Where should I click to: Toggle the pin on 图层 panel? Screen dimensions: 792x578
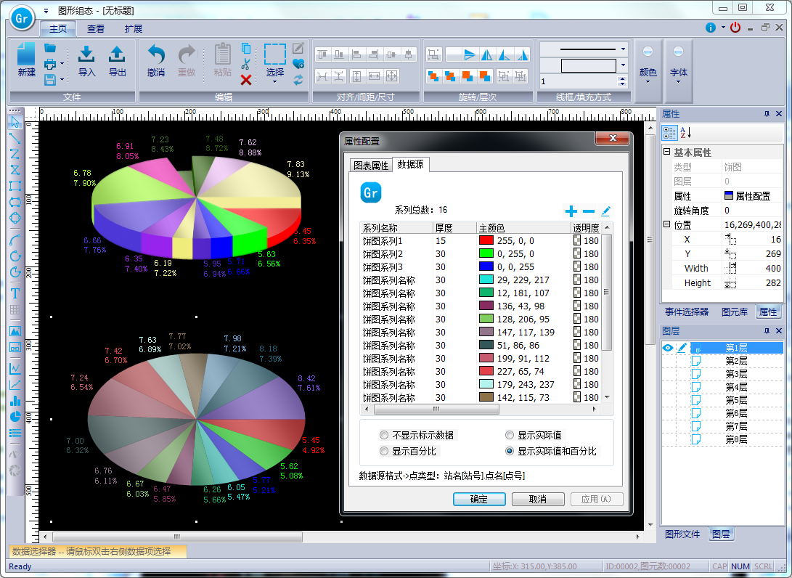767,331
